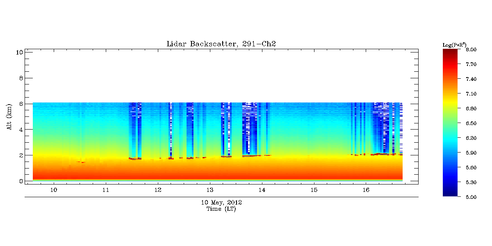The width and height of the screenshot is (492, 246).
Task: Click colorbar value 5.00
Action: [x=471, y=197]
